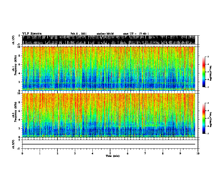The image size is (223, 172).
Task: Click the '-3' tick on ch.1 colorbar
Action: click(x=208, y=56)
